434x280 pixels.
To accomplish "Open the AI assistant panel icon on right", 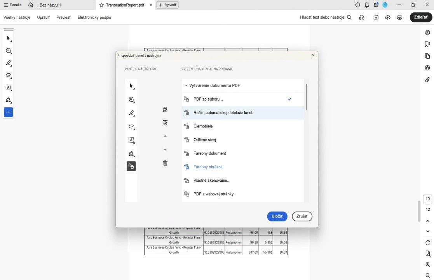I will 427,33.
